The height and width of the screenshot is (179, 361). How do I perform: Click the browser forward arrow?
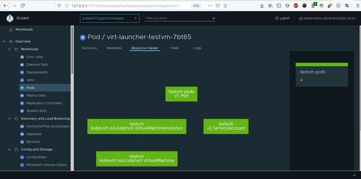click(x=14, y=5)
